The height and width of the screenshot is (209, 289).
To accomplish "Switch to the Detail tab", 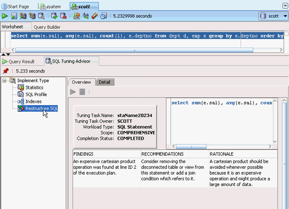I will [104, 82].
